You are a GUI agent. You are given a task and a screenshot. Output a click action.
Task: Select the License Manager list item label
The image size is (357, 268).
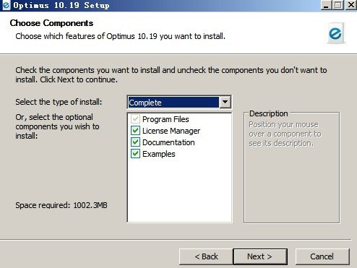(171, 131)
